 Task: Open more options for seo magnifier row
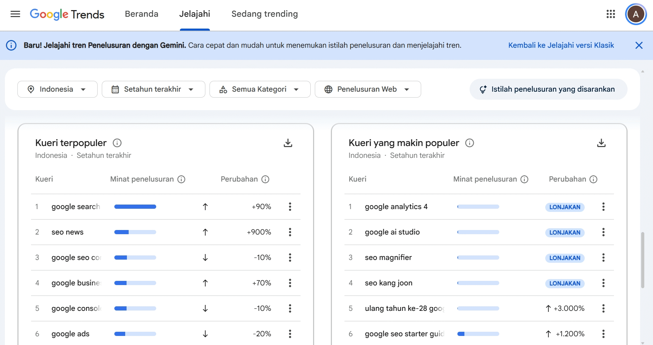[x=603, y=258]
